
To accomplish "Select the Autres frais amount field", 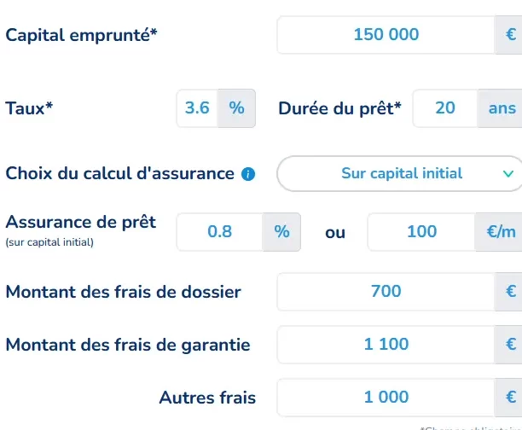I will (386, 398).
